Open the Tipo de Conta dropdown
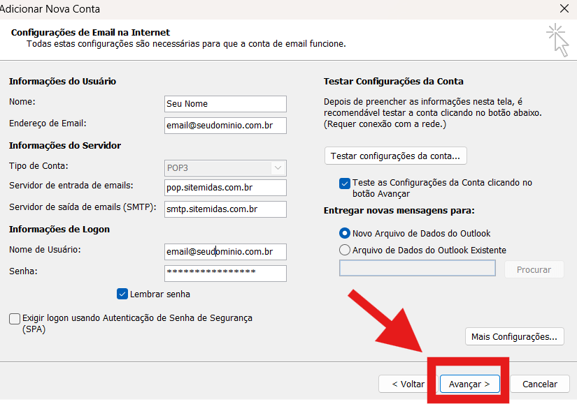Image resolution: width=577 pixels, height=404 pixels. 225,167
